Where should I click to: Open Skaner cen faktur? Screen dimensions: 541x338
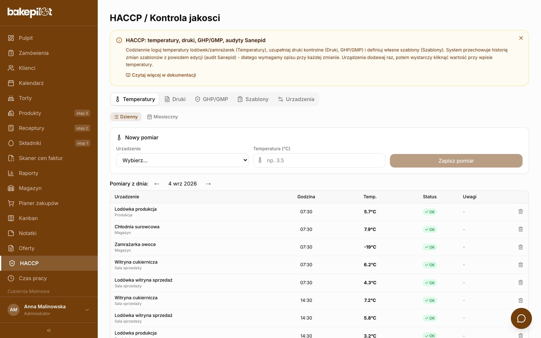(x=49, y=158)
